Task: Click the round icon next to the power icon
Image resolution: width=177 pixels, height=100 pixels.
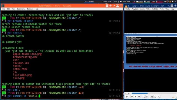Action: 168,1
